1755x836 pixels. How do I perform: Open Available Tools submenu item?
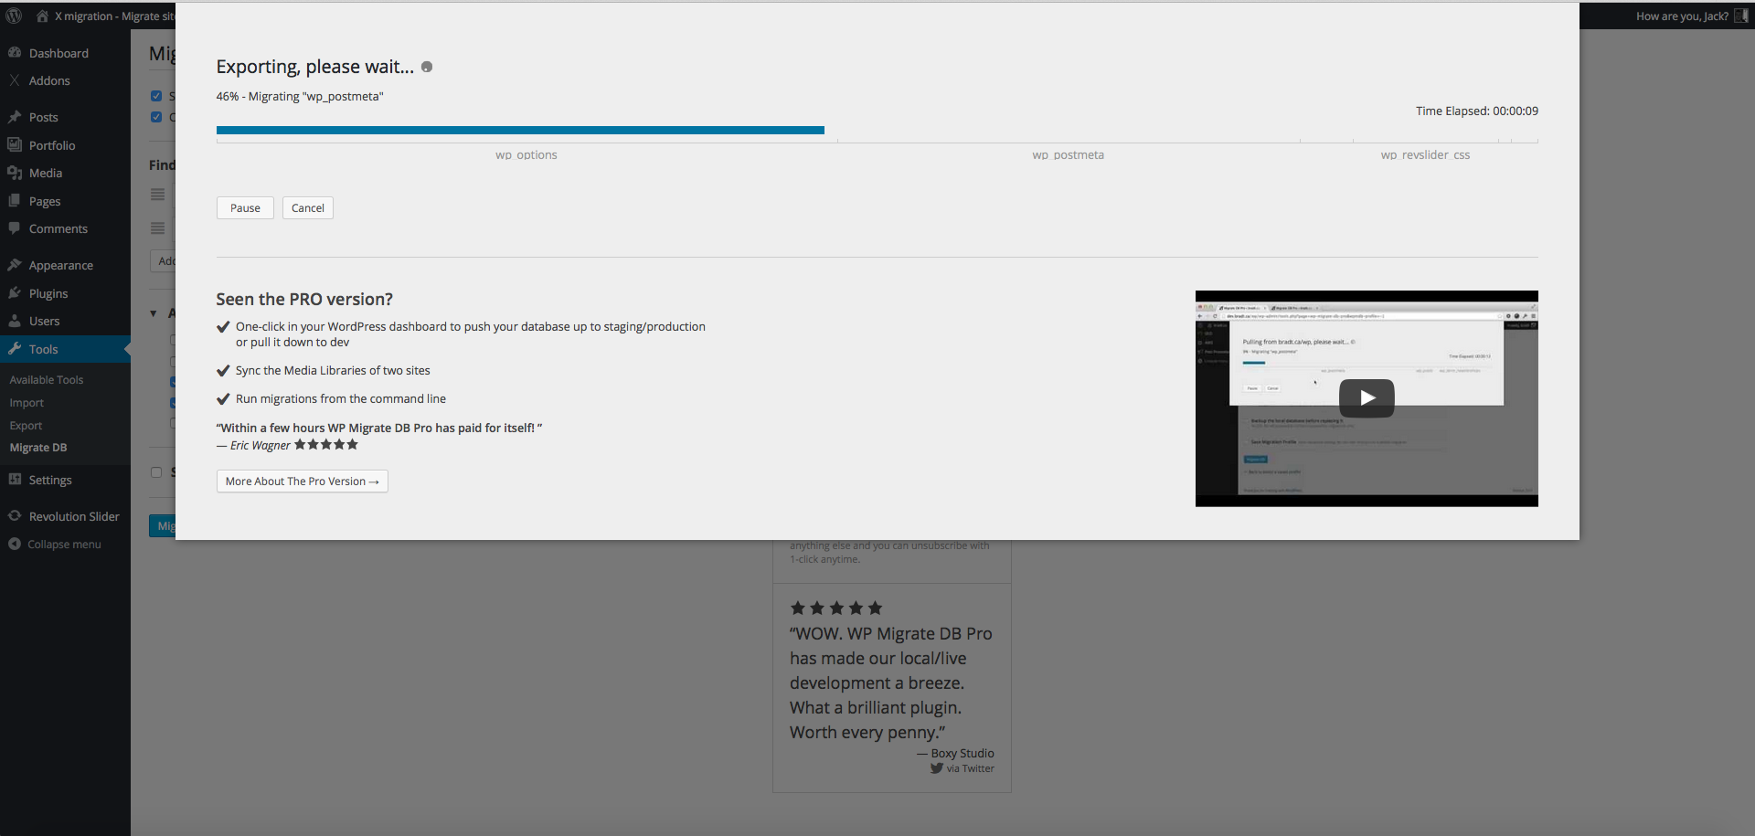47,379
